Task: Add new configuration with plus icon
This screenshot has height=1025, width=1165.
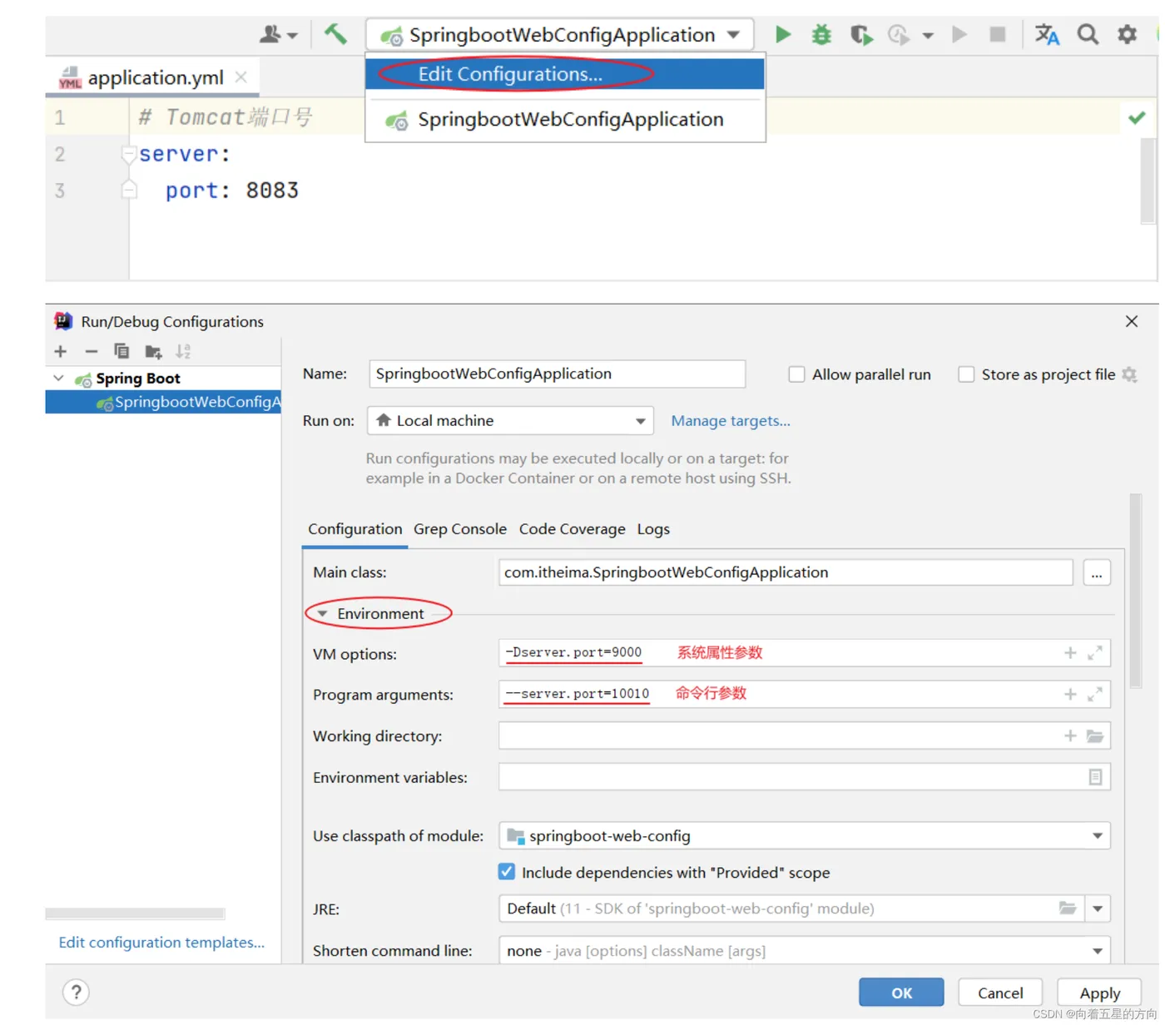Action: 60,352
